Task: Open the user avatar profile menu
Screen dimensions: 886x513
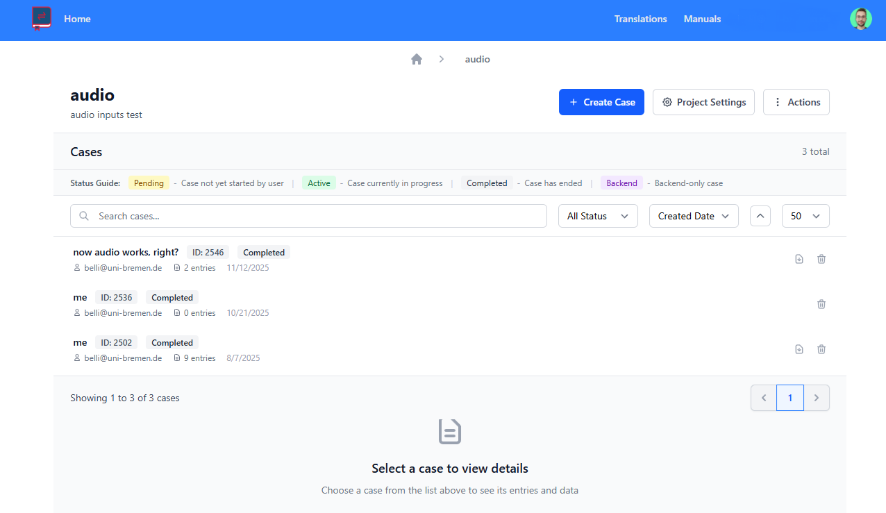Action: pyautogui.click(x=860, y=19)
